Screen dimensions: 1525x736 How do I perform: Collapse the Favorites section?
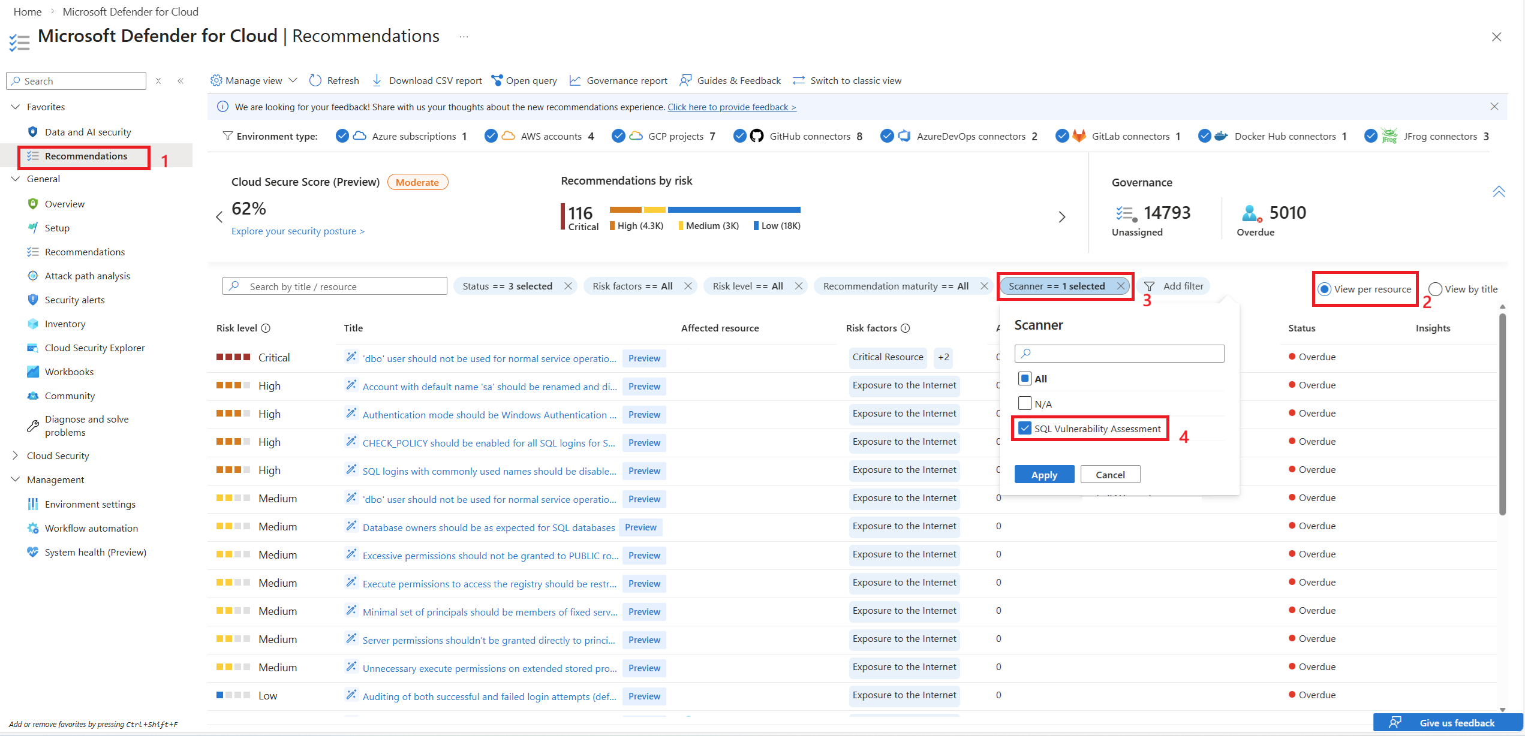16,107
